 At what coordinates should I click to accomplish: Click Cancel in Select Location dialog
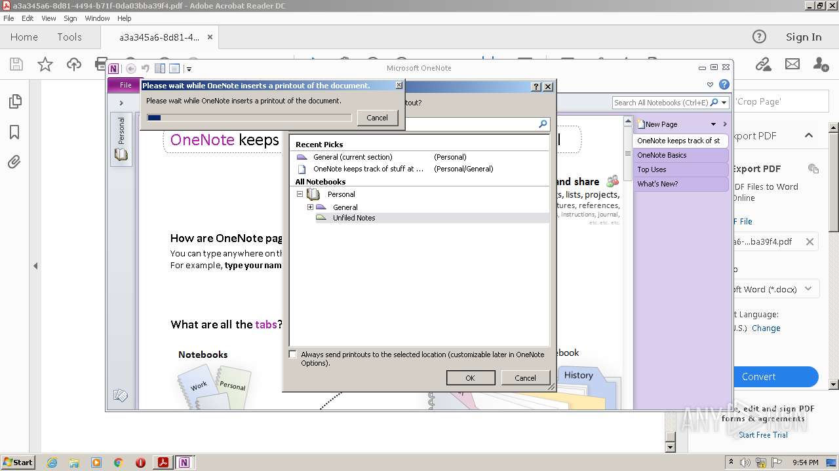click(525, 378)
